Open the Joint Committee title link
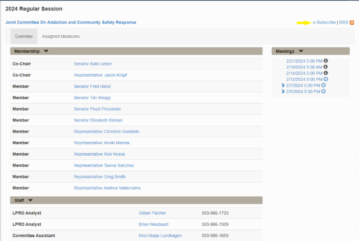359x241 pixels. [71, 23]
